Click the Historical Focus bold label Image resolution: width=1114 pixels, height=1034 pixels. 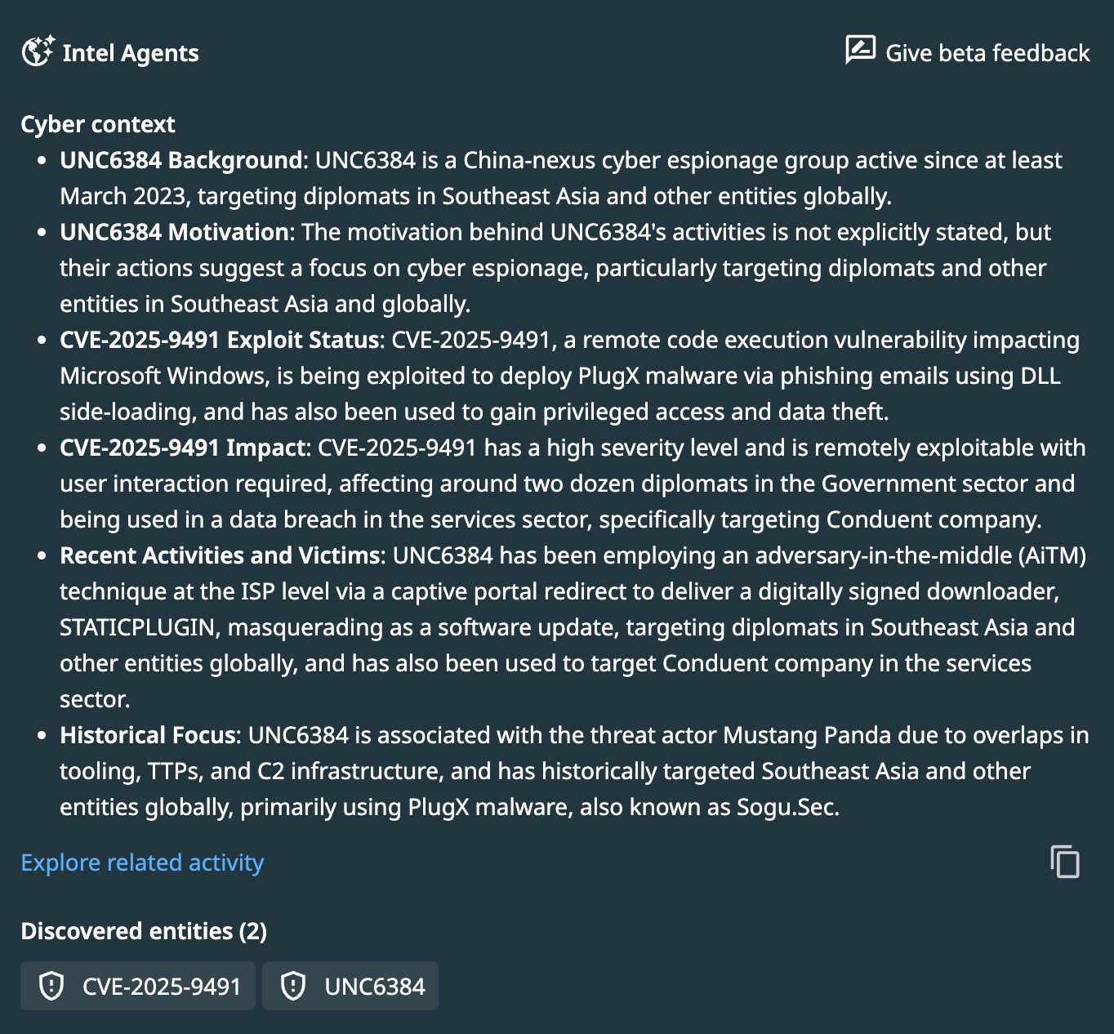pyautogui.click(x=148, y=735)
